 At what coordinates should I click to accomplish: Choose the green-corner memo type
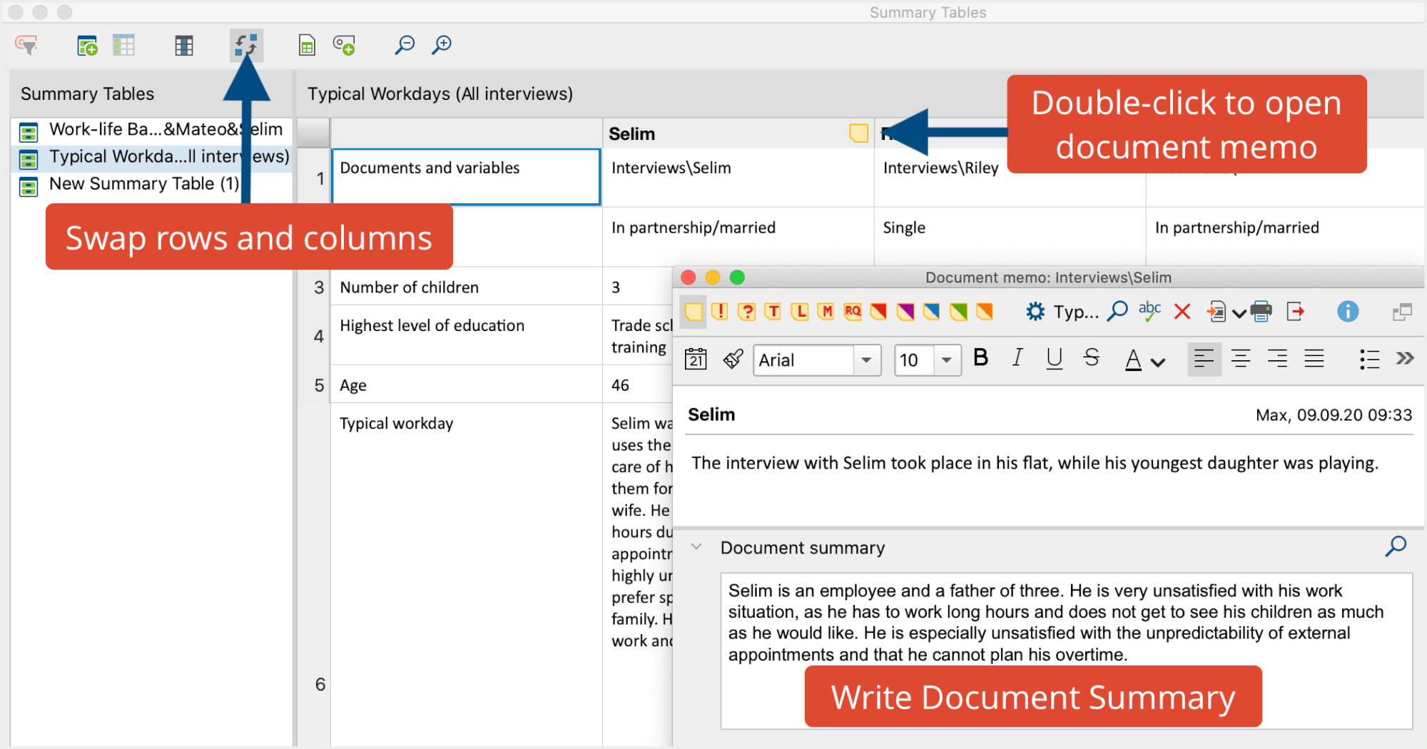(x=959, y=312)
